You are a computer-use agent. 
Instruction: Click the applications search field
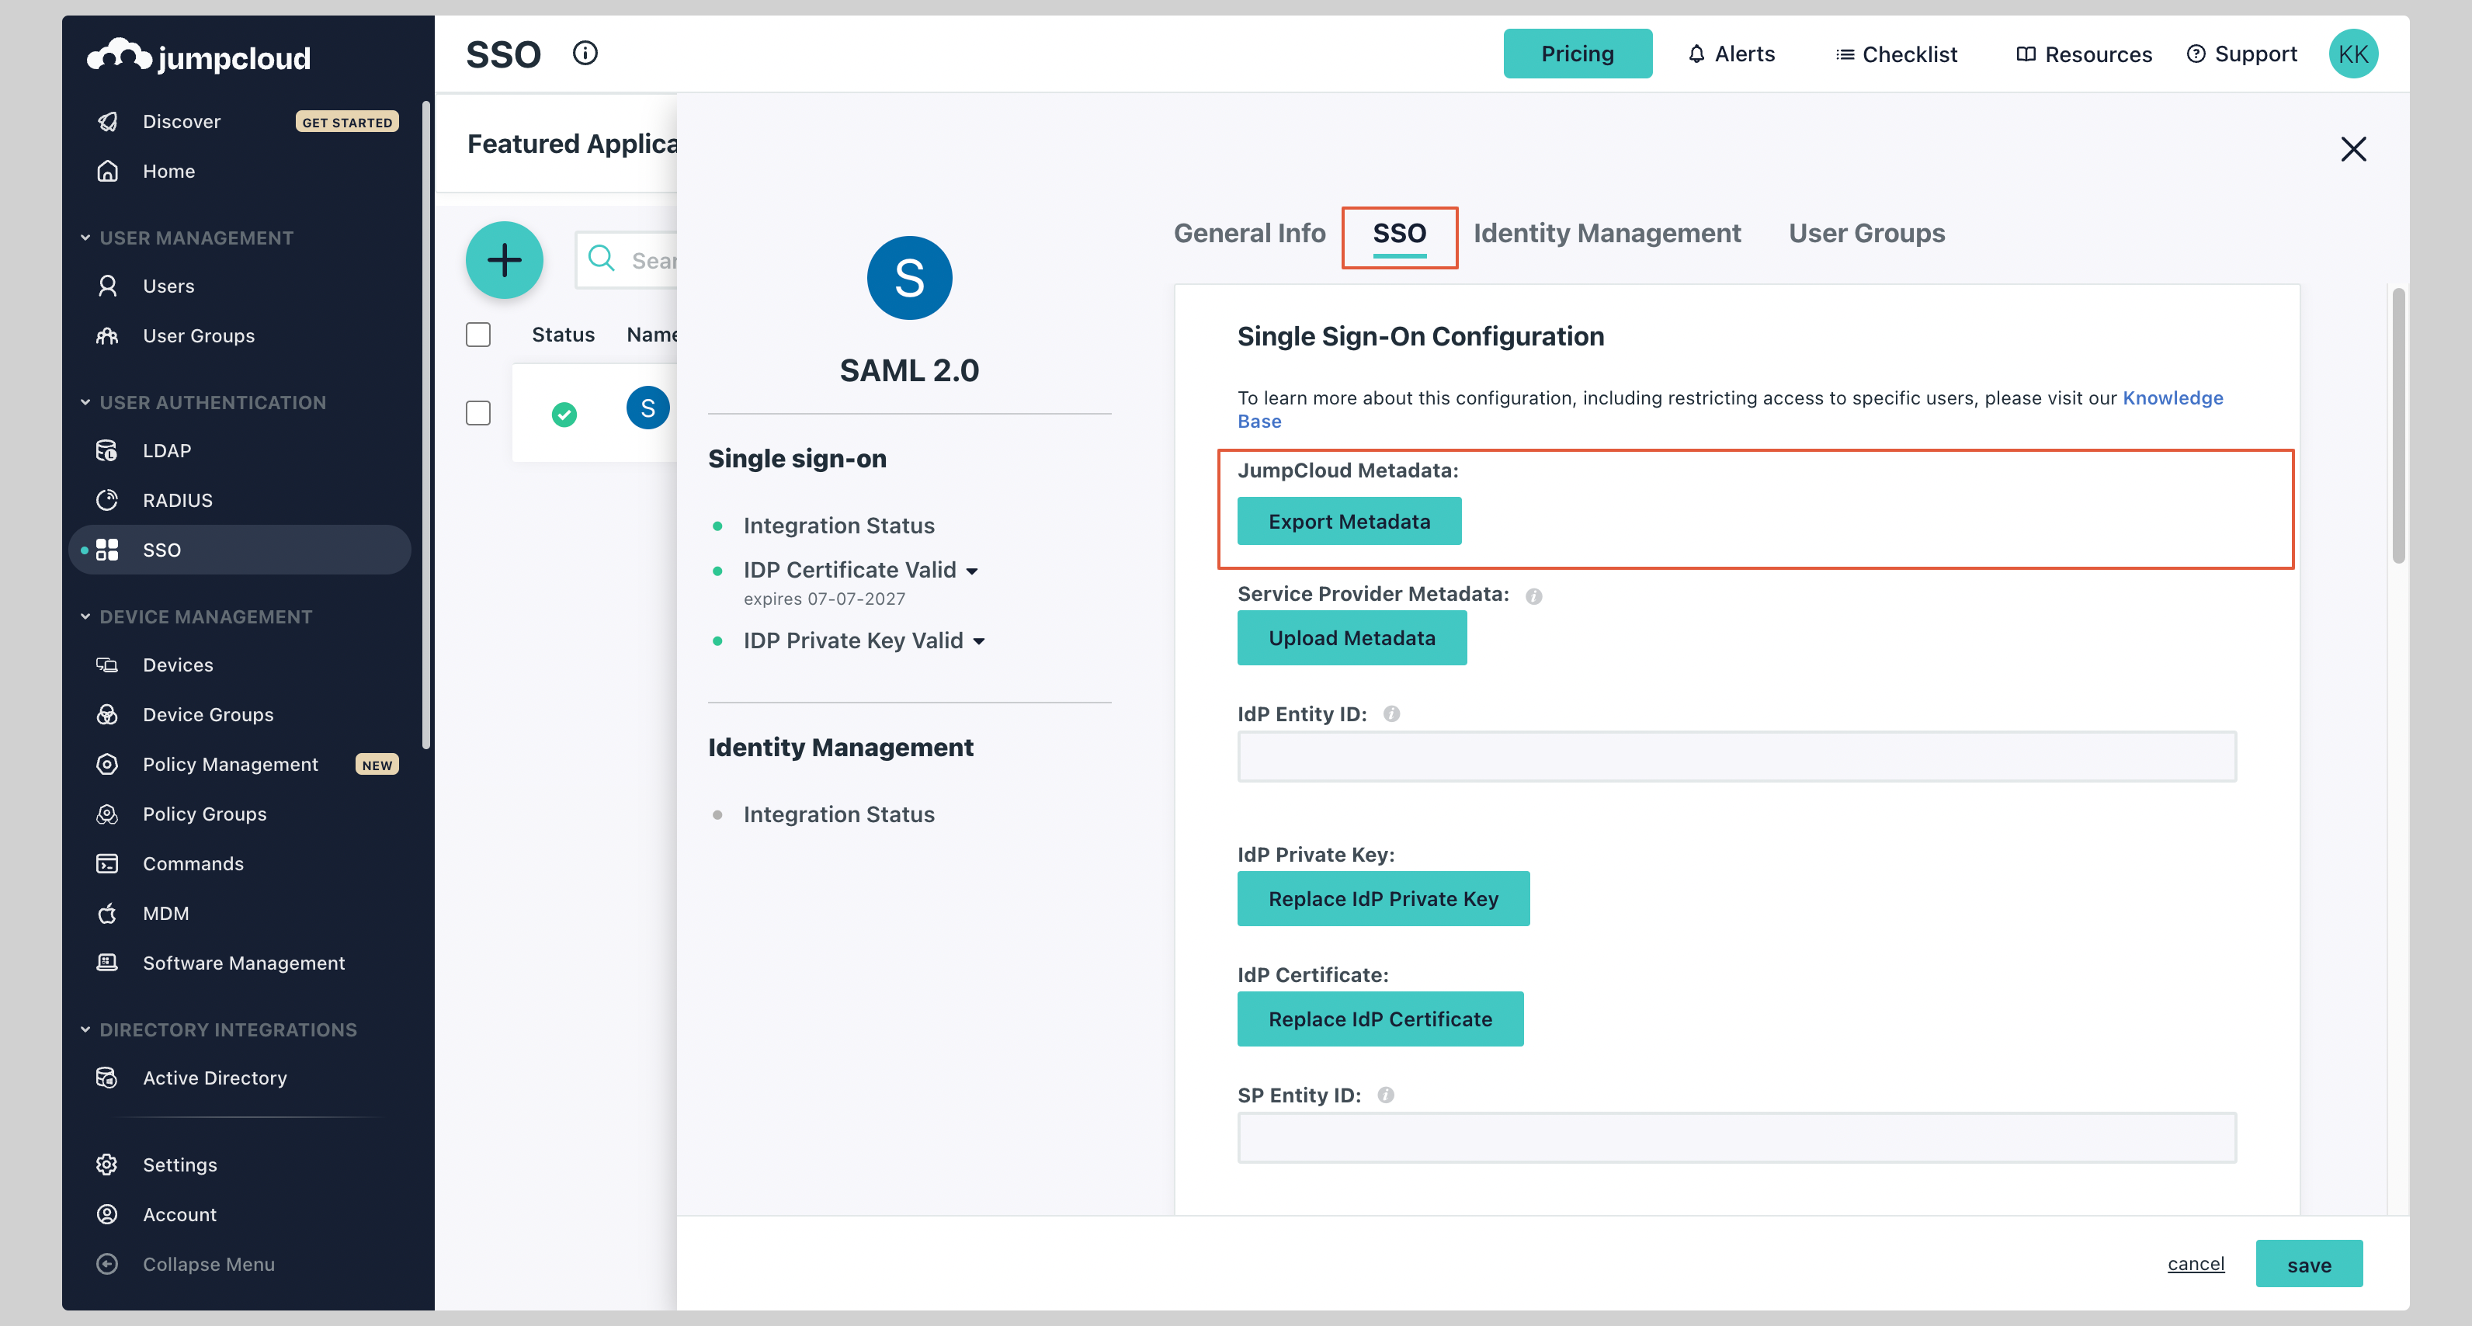click(627, 260)
